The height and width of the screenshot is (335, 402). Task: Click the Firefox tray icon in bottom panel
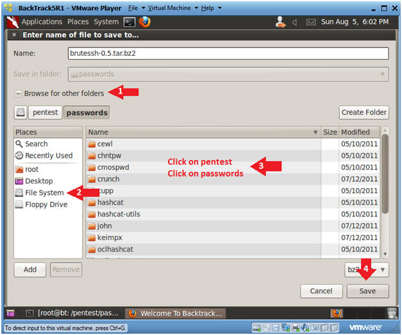click(x=337, y=313)
